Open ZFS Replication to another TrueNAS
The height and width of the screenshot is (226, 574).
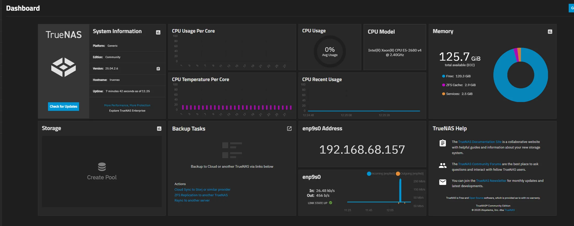[201, 195]
